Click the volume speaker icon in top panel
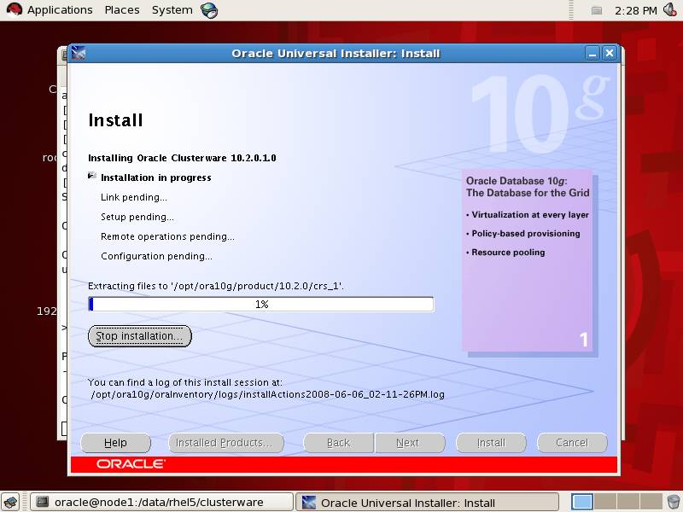 (x=670, y=9)
